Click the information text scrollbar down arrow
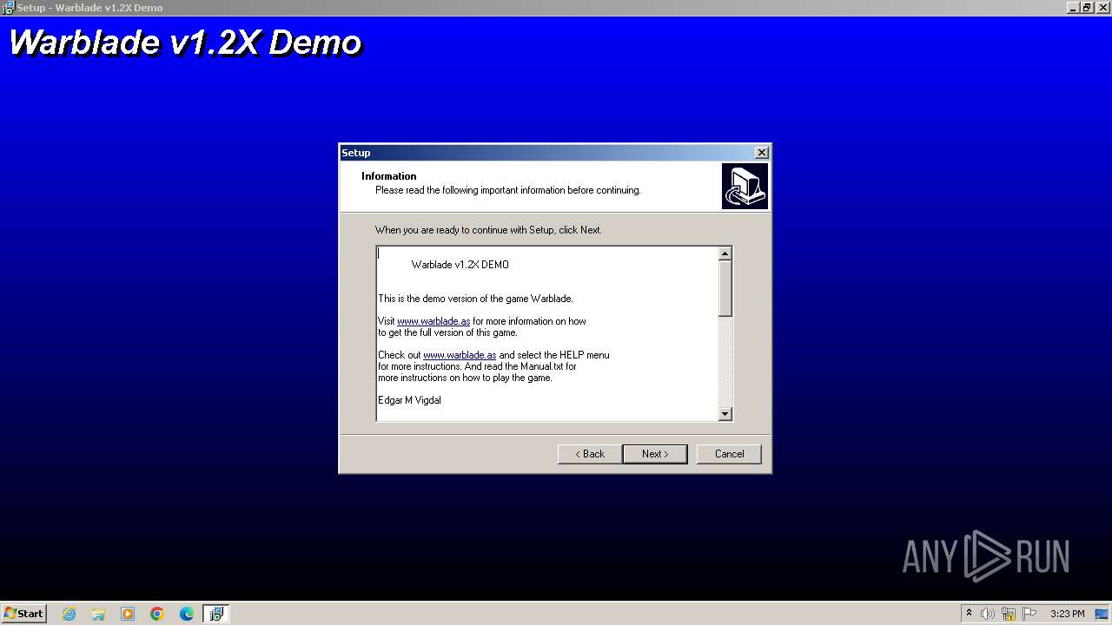This screenshot has width=1112, height=625. tap(725, 414)
